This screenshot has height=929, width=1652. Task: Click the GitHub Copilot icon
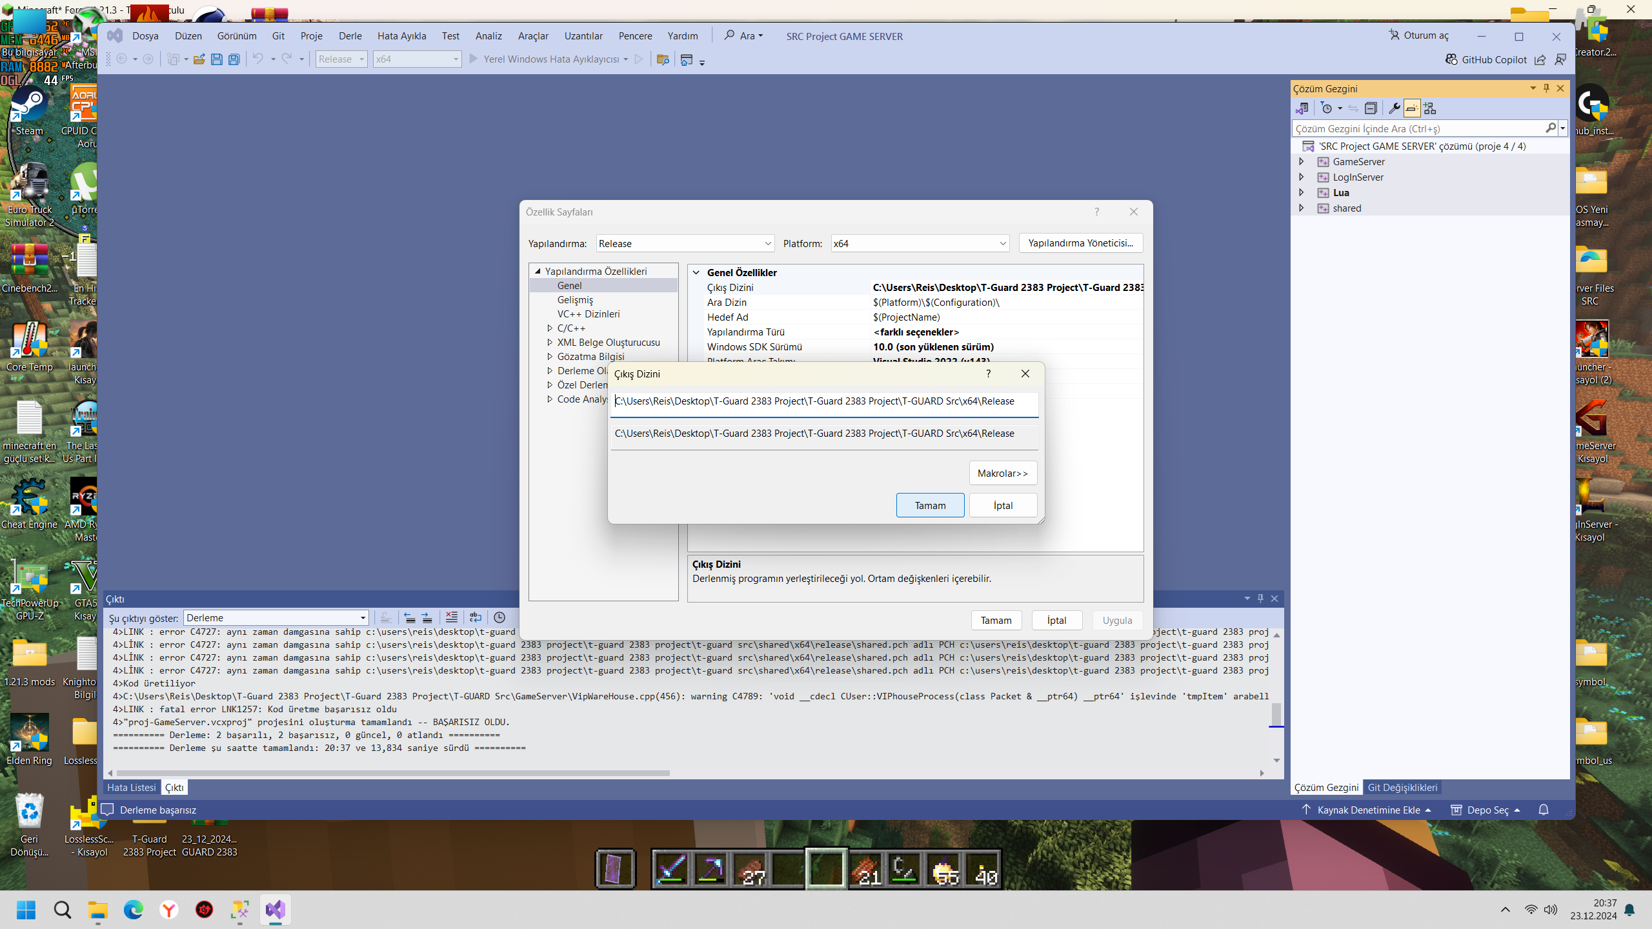tap(1451, 59)
